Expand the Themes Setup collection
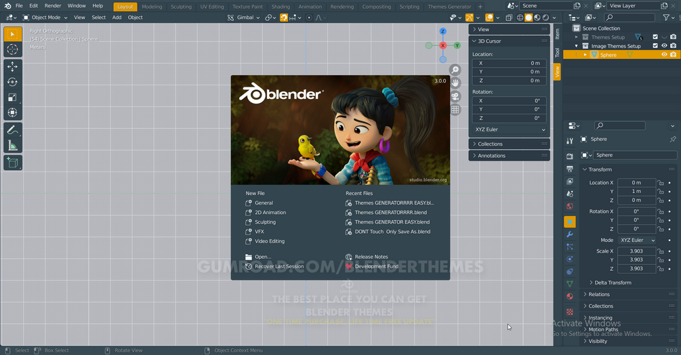 pyautogui.click(x=577, y=37)
